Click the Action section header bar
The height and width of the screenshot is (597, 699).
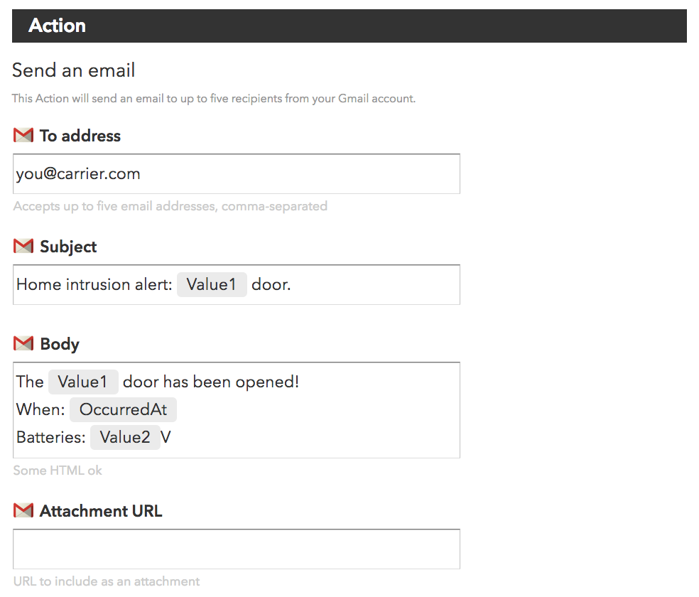(x=349, y=26)
